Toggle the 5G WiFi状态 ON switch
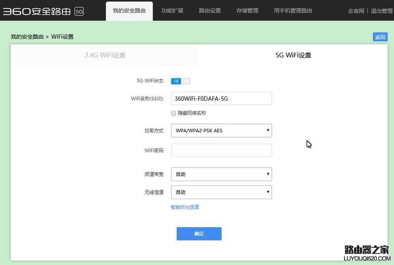The height and width of the screenshot is (265, 394). (181, 81)
